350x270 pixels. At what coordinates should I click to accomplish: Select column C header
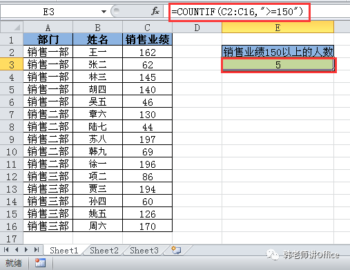147,28
